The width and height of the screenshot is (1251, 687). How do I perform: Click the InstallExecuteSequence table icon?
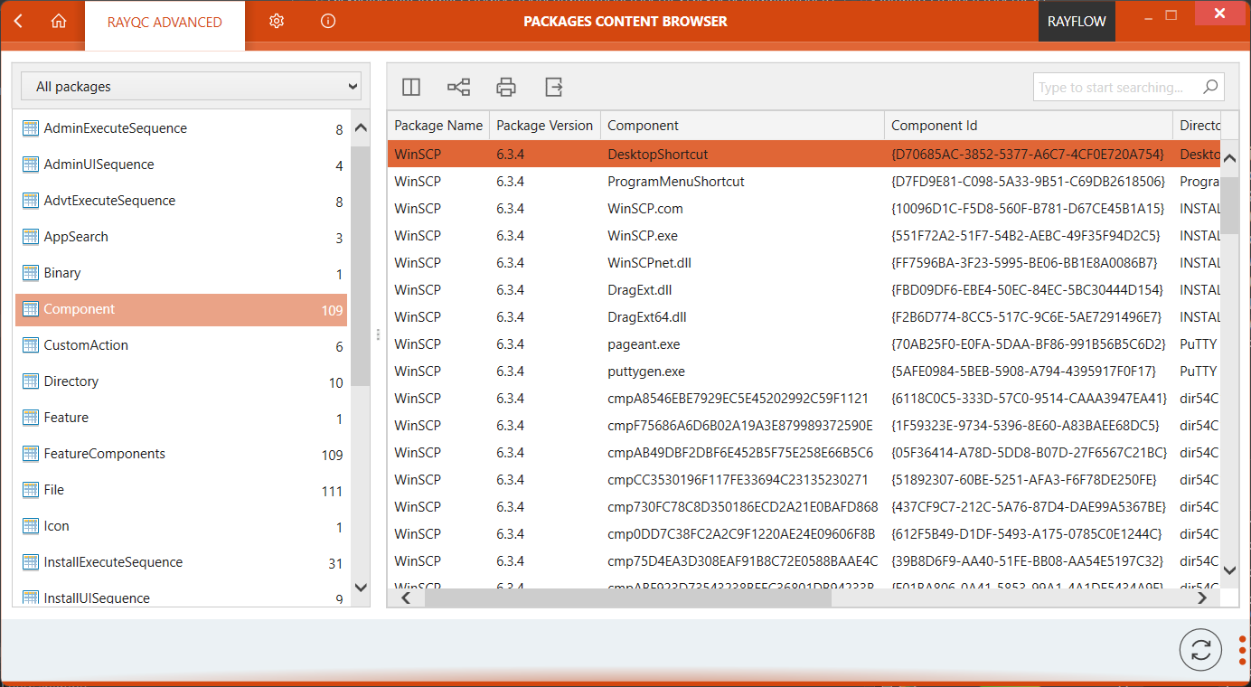point(31,562)
